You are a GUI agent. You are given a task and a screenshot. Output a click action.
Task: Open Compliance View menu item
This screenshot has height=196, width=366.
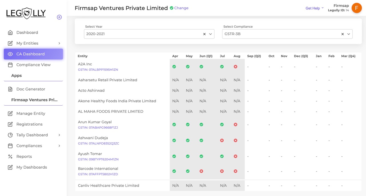pos(33,65)
